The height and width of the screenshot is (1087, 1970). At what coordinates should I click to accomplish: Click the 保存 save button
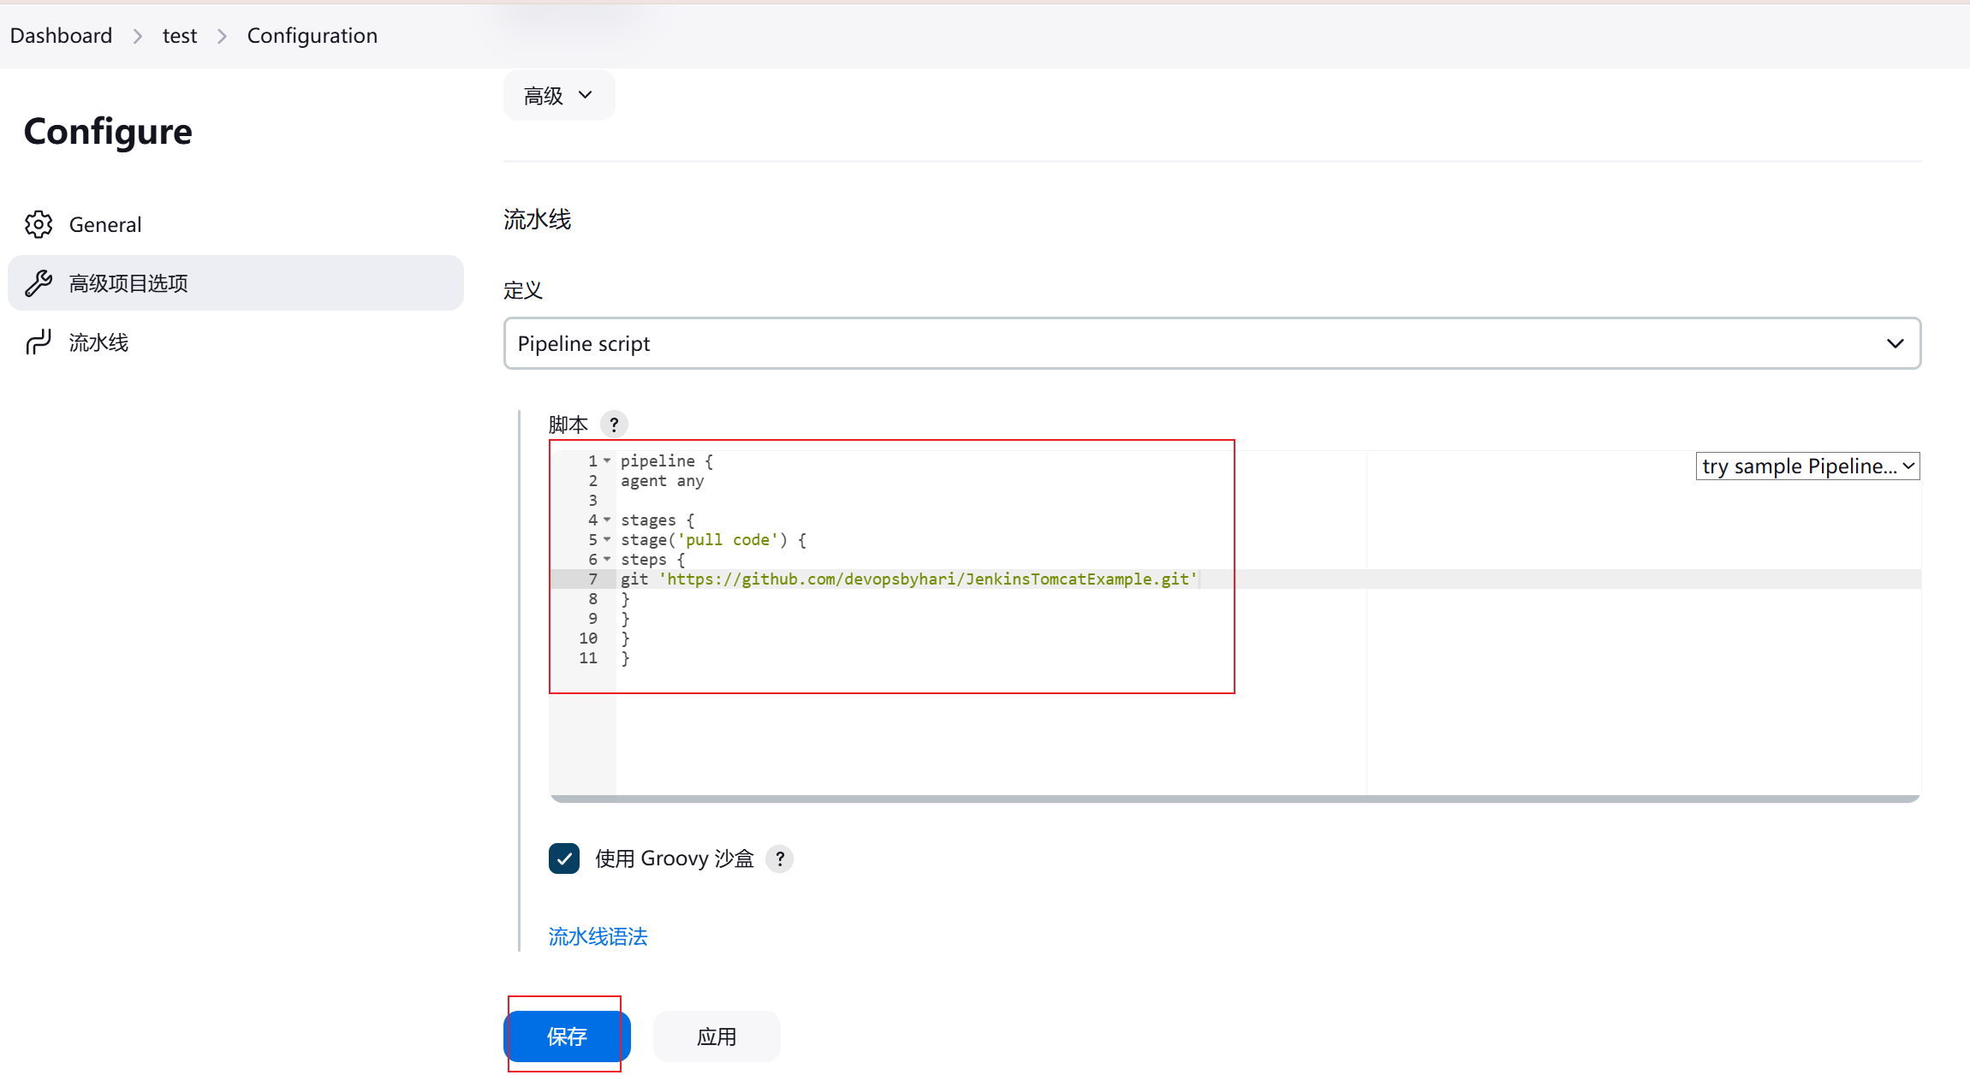[567, 1037]
